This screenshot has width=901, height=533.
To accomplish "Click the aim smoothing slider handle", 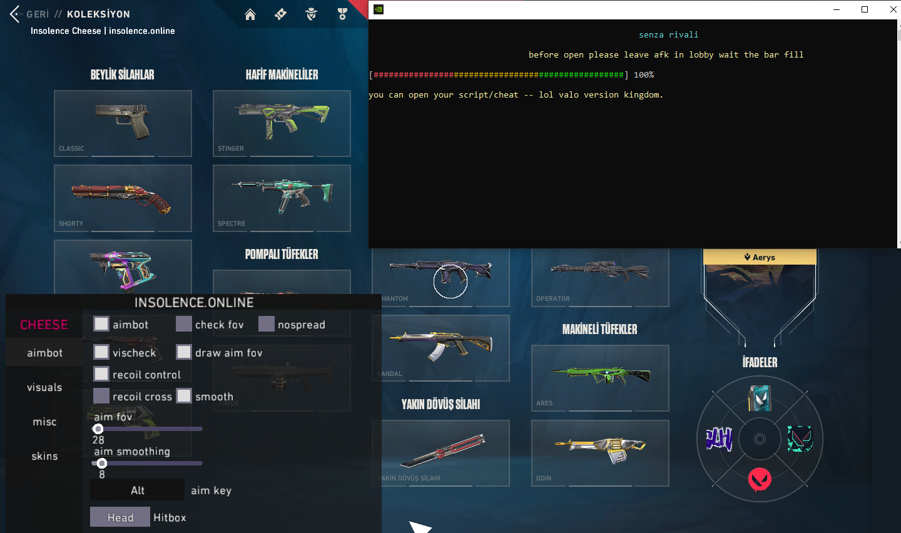I will point(102,464).
